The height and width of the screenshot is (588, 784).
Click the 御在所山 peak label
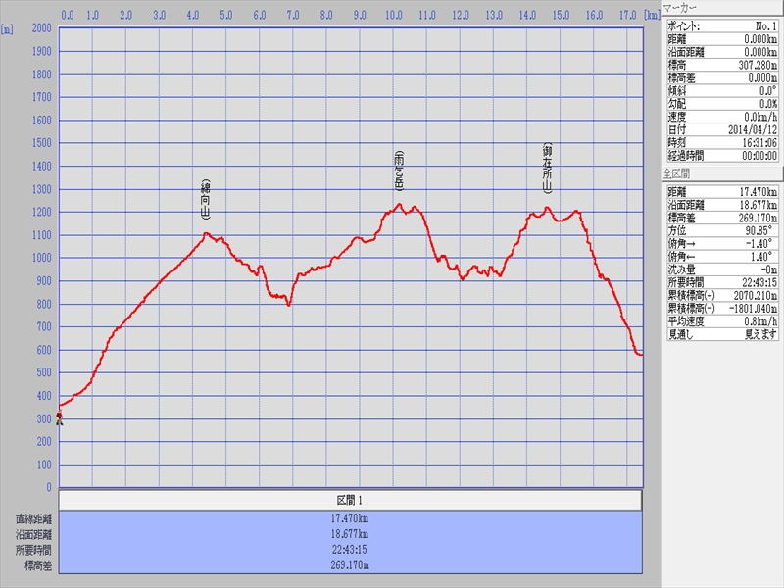click(x=548, y=169)
